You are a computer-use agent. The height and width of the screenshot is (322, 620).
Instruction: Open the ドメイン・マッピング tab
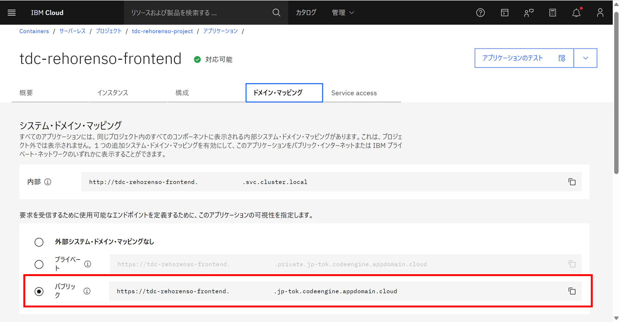pyautogui.click(x=284, y=93)
